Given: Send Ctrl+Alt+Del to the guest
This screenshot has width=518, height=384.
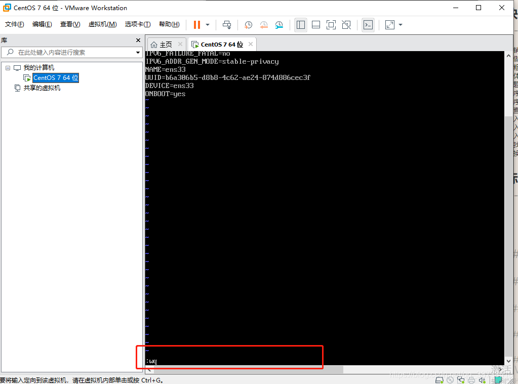Looking at the screenshot, I should tap(226, 24).
